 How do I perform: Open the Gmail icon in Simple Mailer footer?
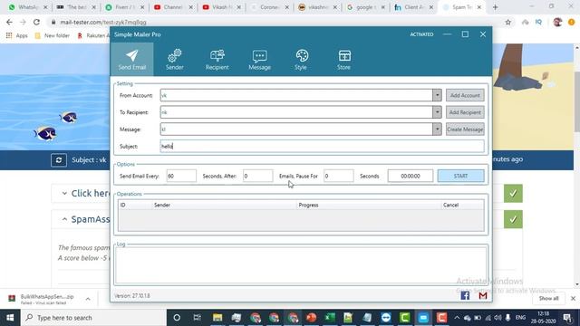483,295
